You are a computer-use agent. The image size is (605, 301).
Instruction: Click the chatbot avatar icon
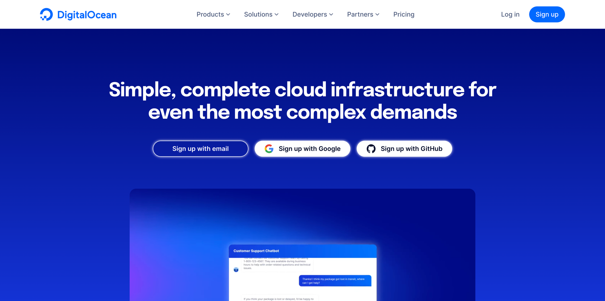pyautogui.click(x=236, y=270)
